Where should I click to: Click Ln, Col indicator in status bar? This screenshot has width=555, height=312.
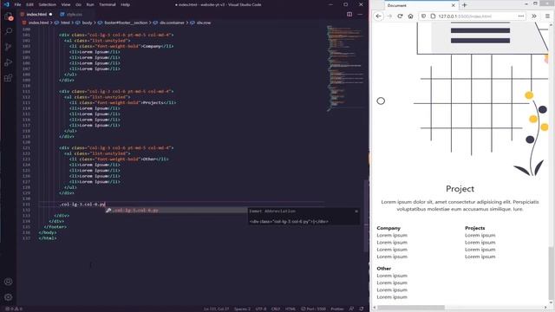(x=216, y=309)
